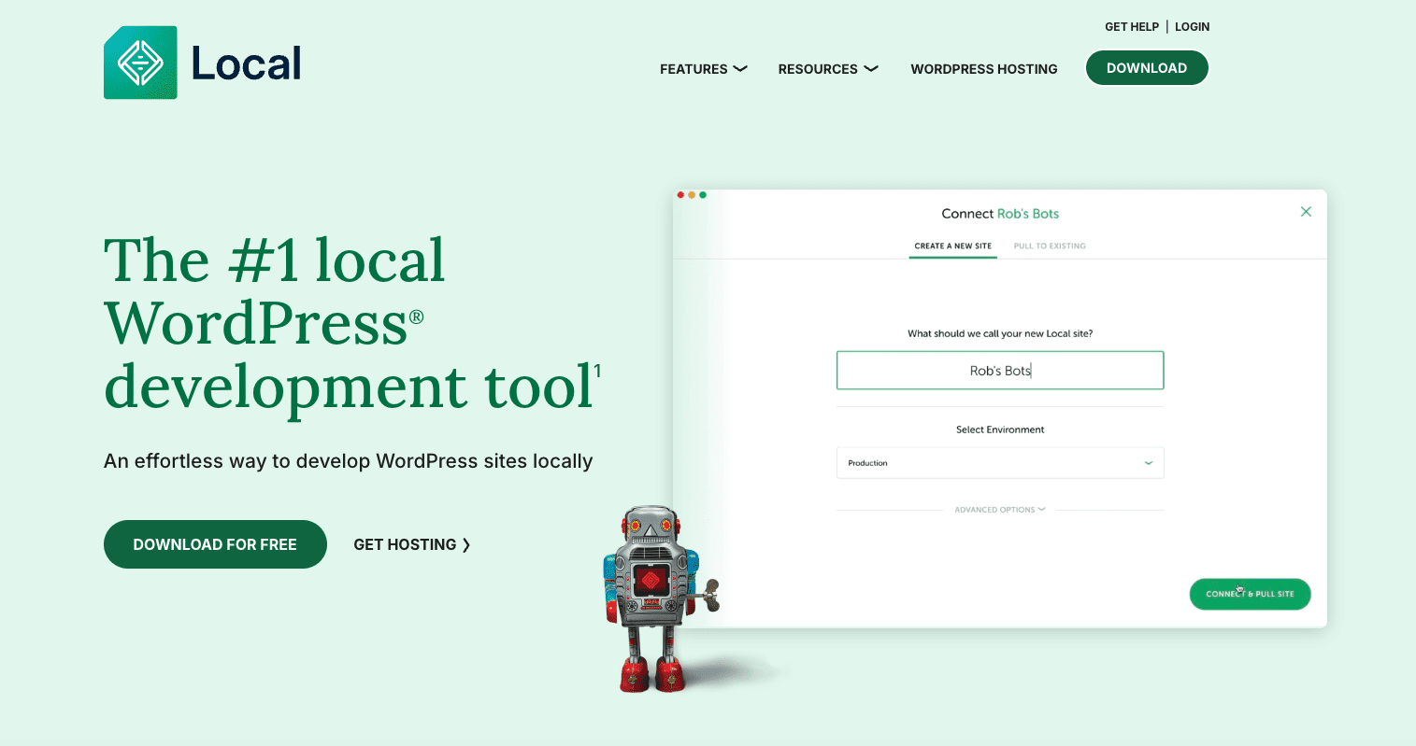Click 'An effortless way to develop WordPress sites locally'

pos(349,461)
